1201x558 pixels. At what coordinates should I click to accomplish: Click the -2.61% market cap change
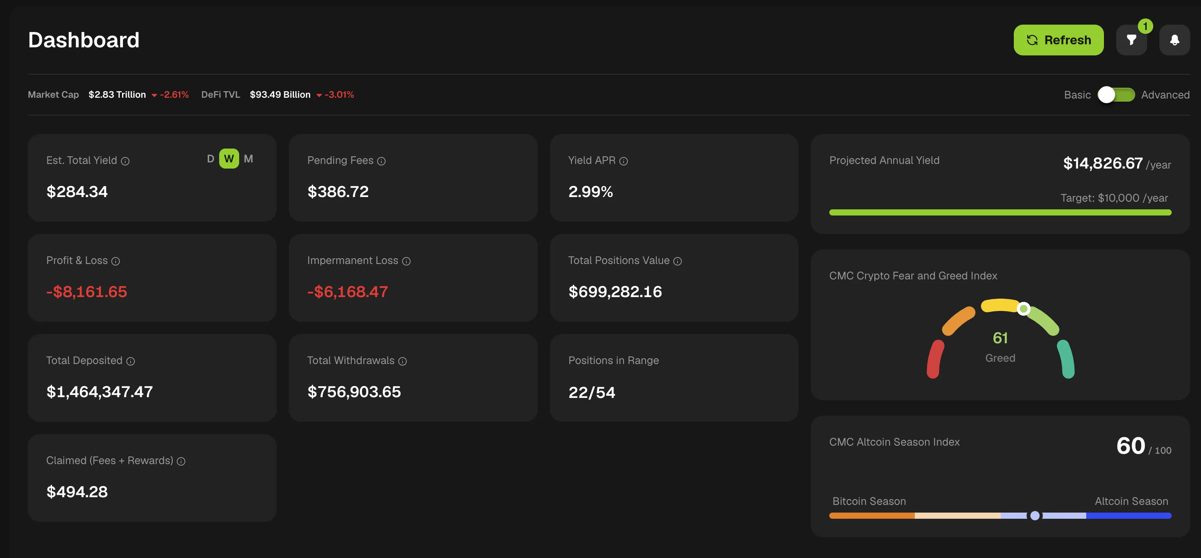point(174,95)
